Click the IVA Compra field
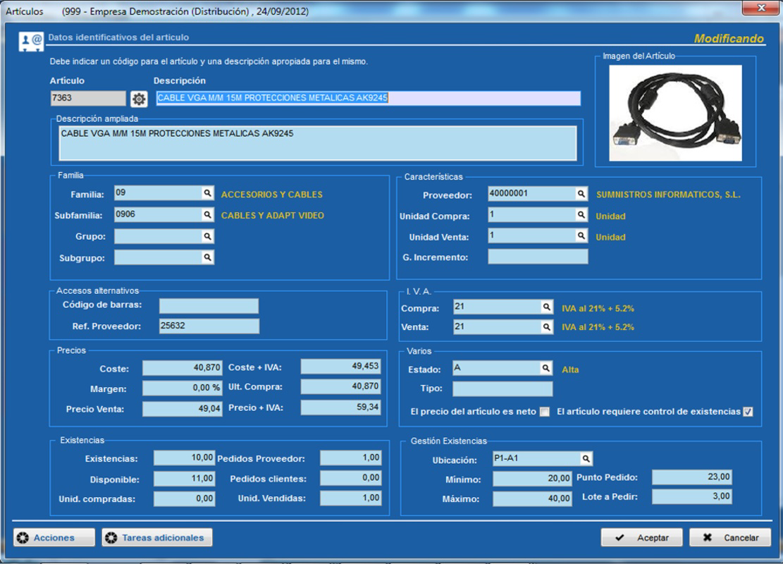Screen dimensions: 783x564 497,307
